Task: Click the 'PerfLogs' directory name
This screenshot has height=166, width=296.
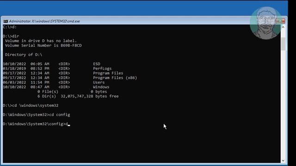Action: pos(102,69)
